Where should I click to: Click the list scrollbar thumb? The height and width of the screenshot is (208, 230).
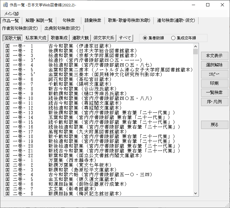point(195,51)
